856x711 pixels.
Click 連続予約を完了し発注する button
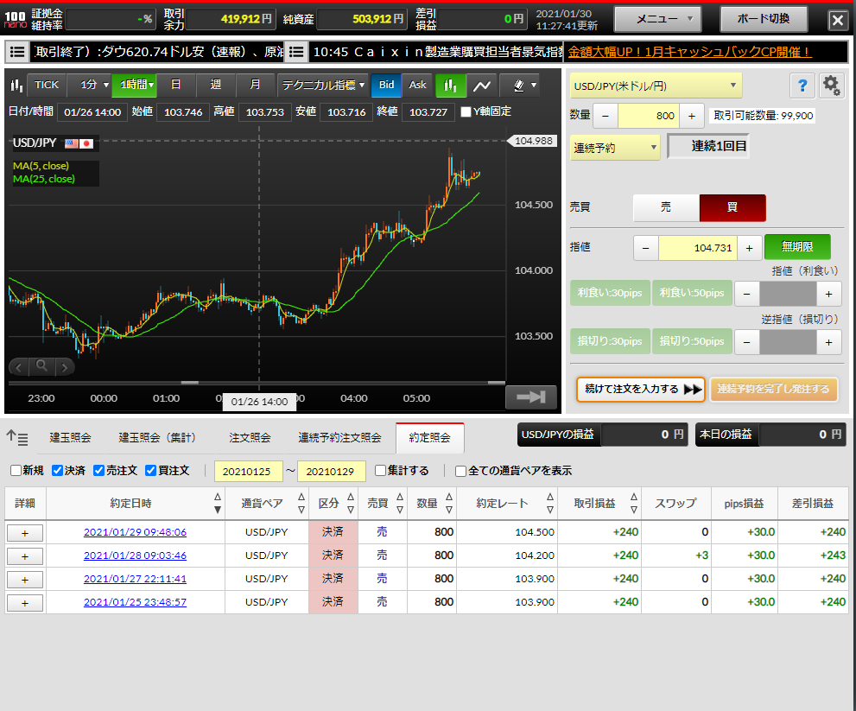click(774, 390)
